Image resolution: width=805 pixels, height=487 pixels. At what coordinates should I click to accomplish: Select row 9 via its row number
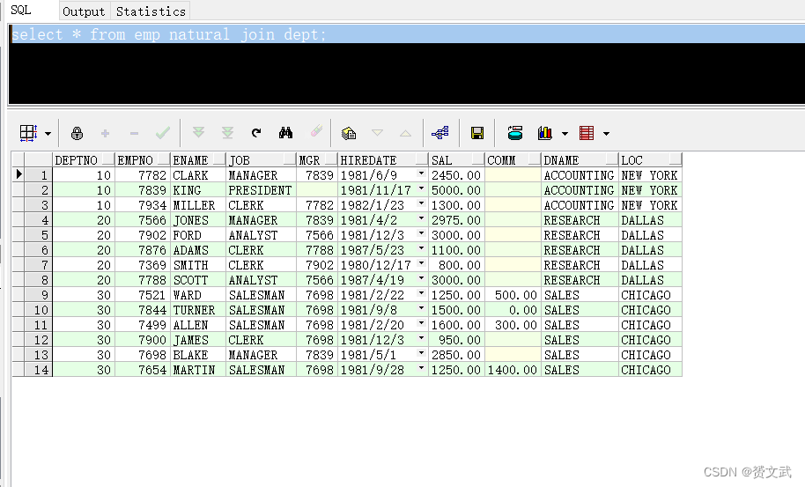(38, 295)
